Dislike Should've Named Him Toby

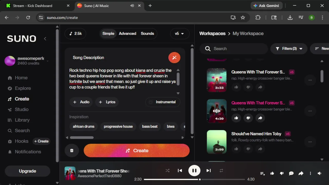(x=248, y=149)
